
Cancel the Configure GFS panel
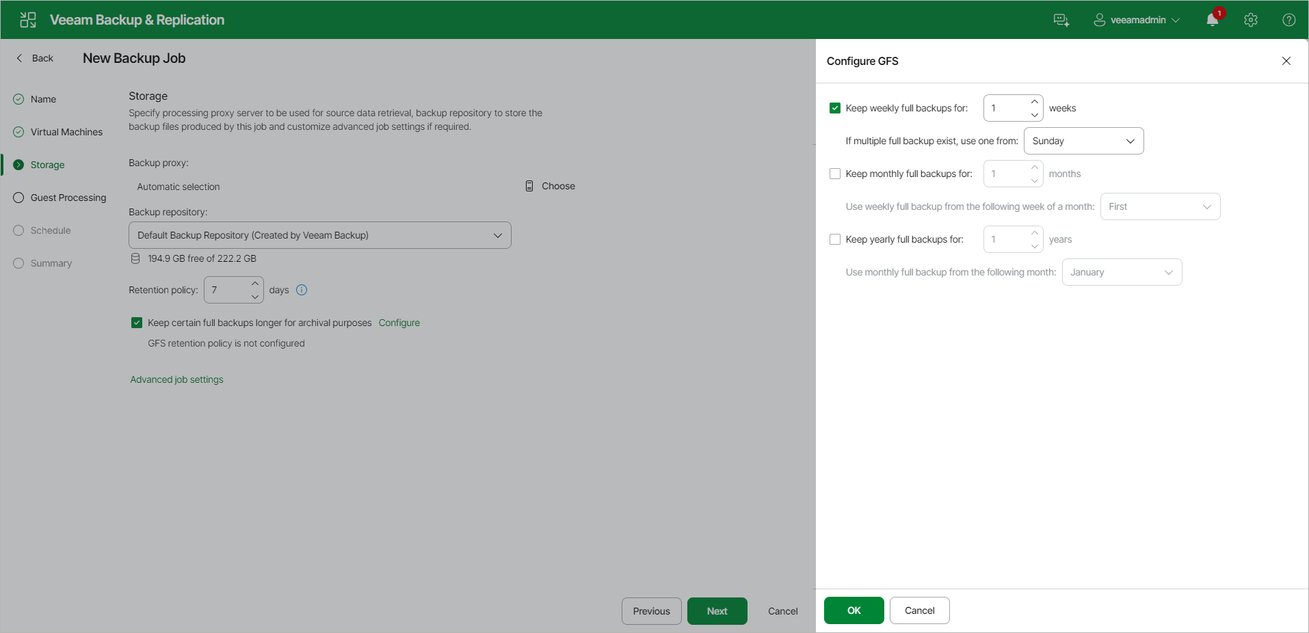click(920, 610)
